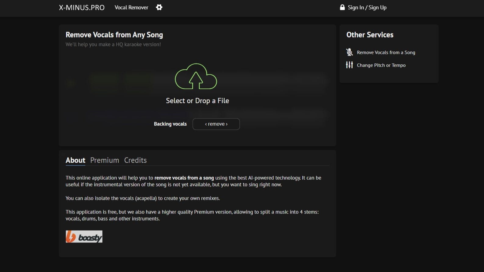
Task: Switch to the Premium tab
Action: (x=105, y=160)
